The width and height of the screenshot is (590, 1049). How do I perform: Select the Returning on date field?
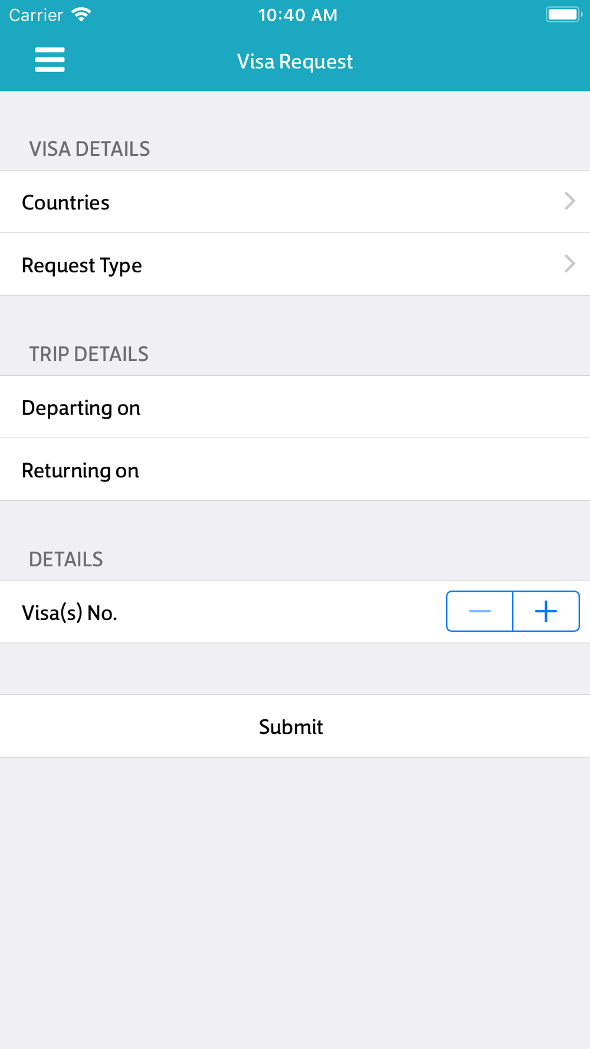(x=295, y=470)
